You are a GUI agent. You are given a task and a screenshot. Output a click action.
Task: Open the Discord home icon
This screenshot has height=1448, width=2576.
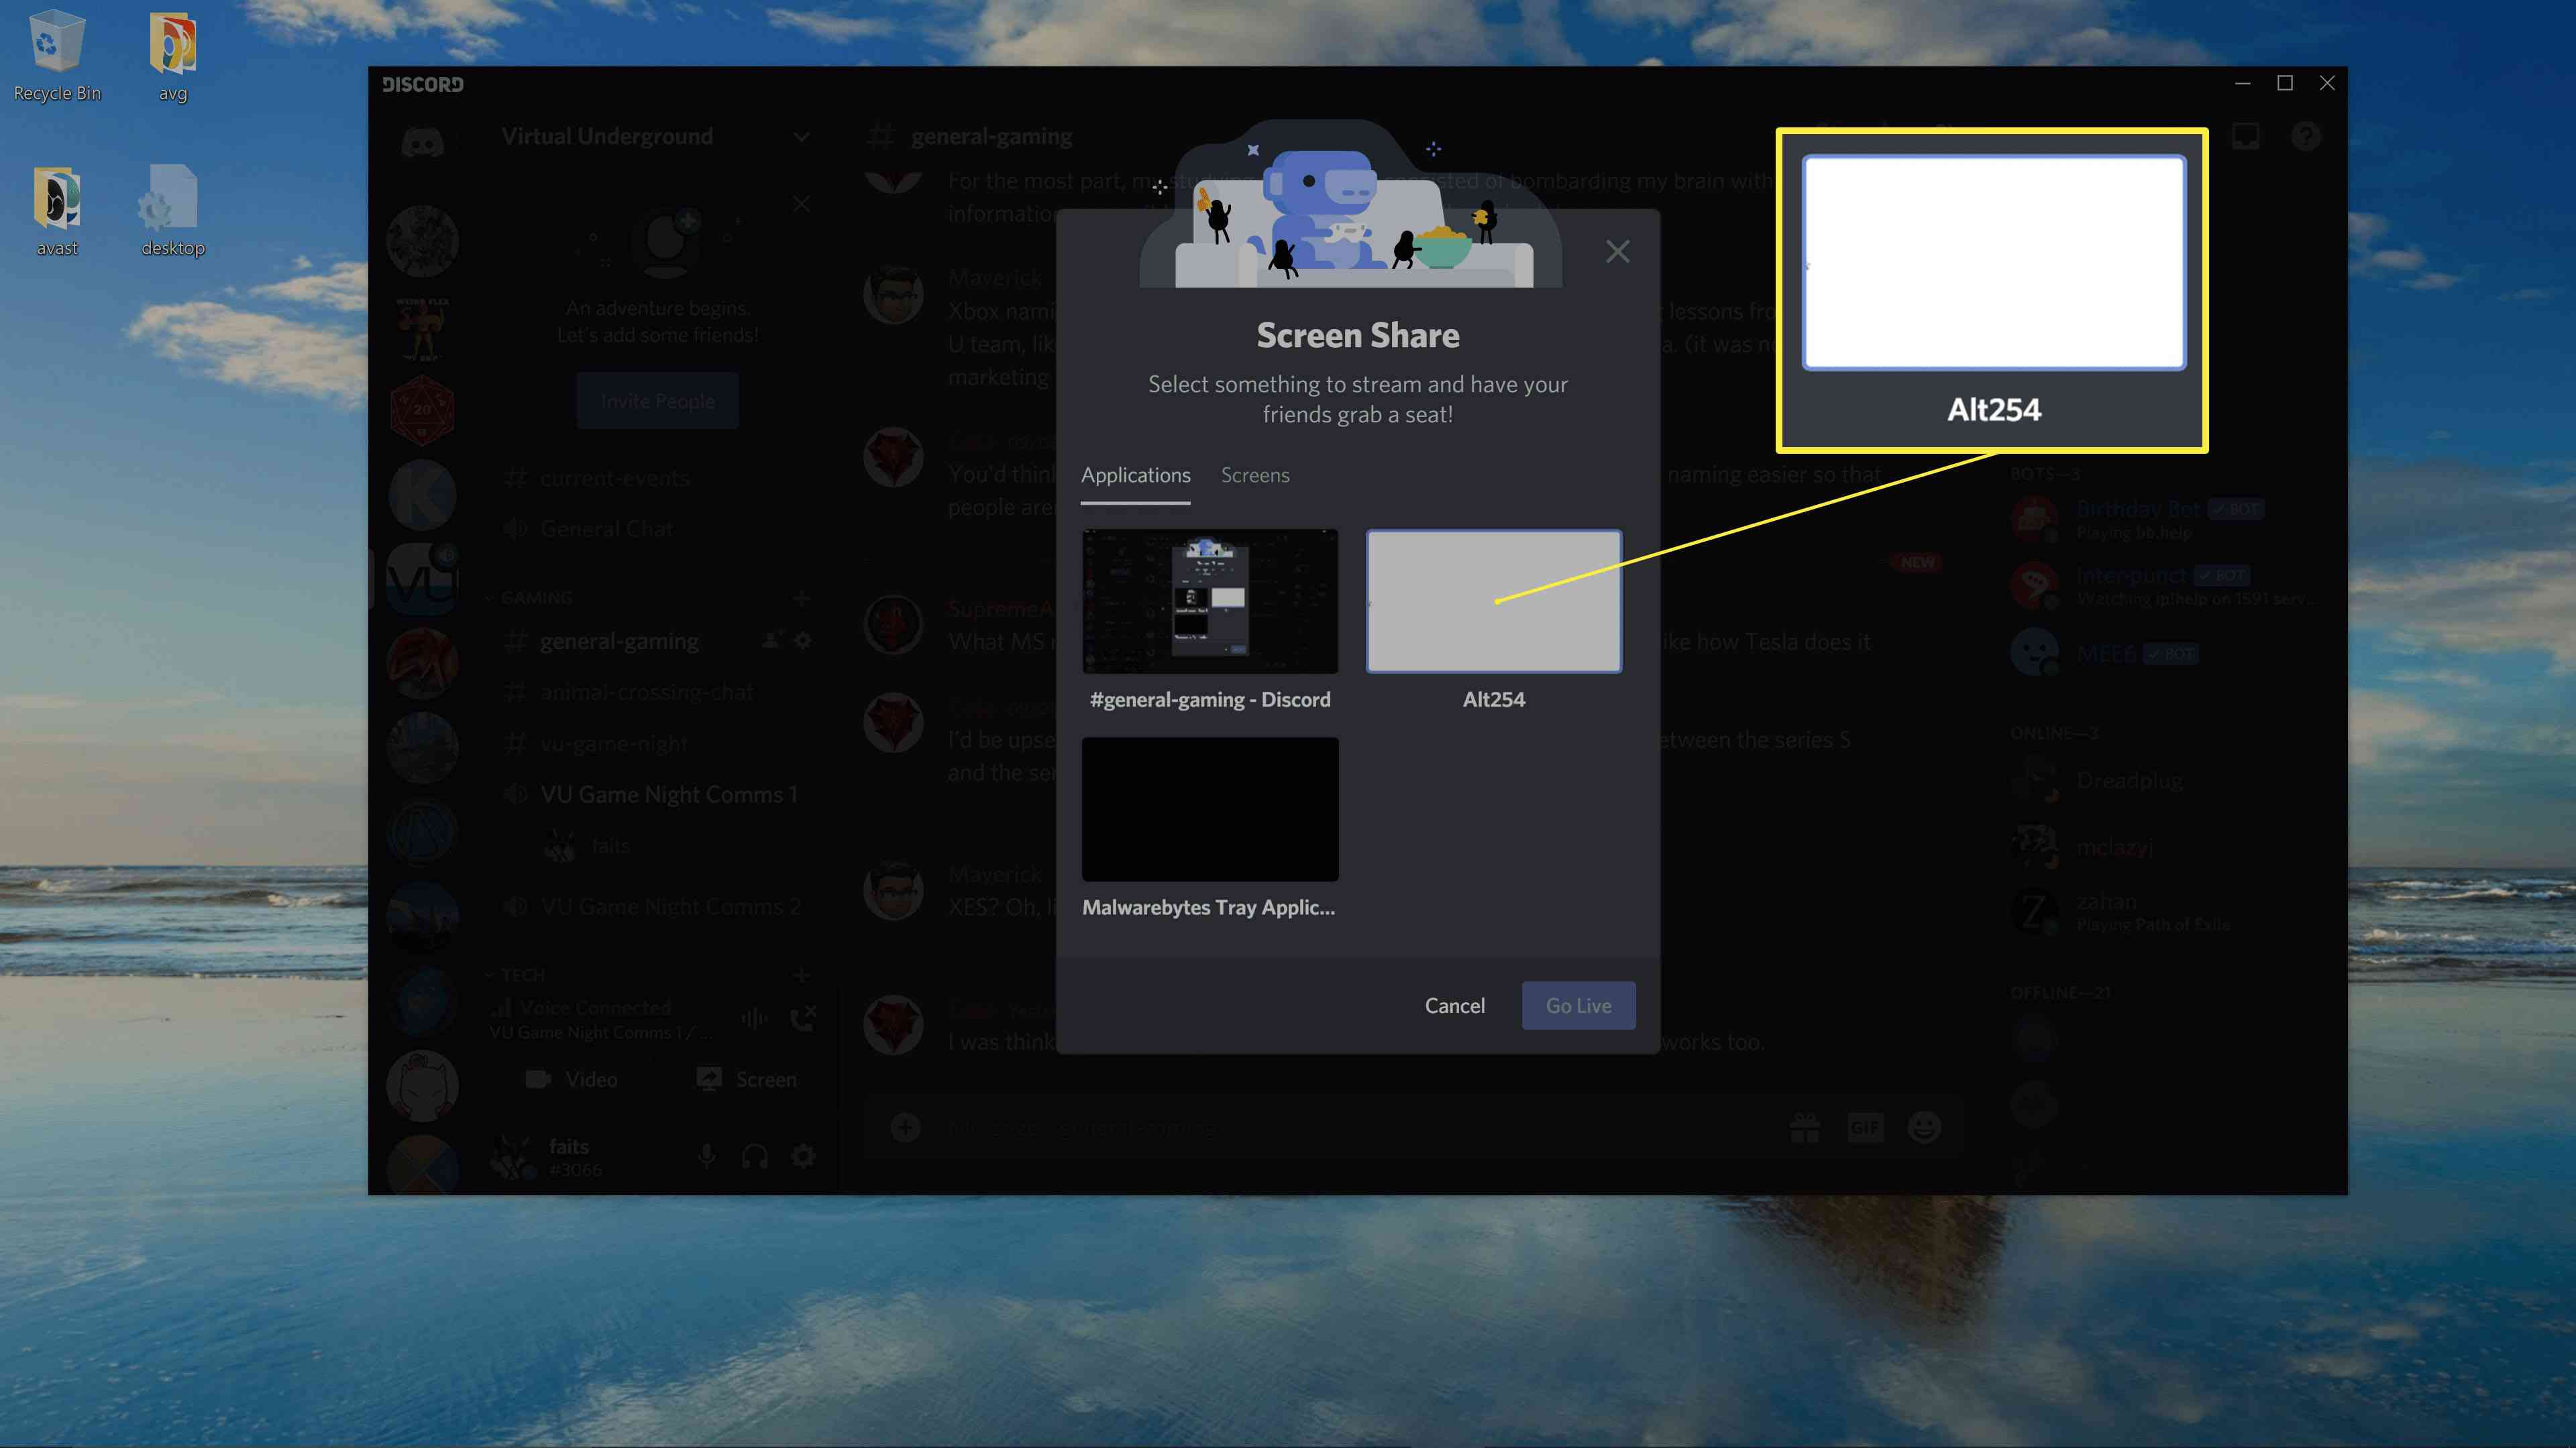(422, 142)
